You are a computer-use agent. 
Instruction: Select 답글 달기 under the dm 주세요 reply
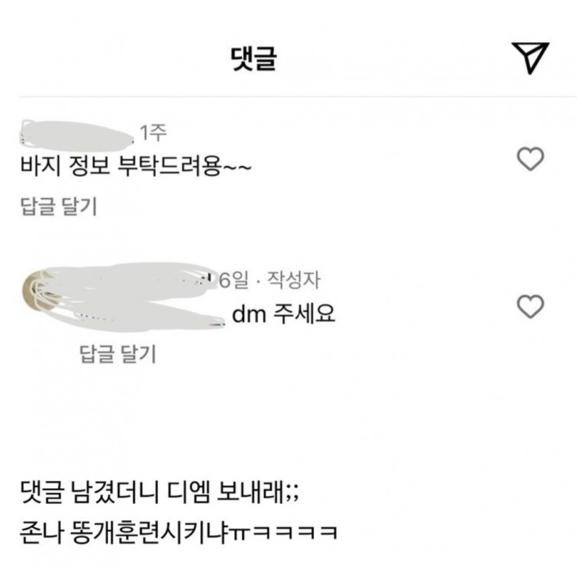(118, 354)
